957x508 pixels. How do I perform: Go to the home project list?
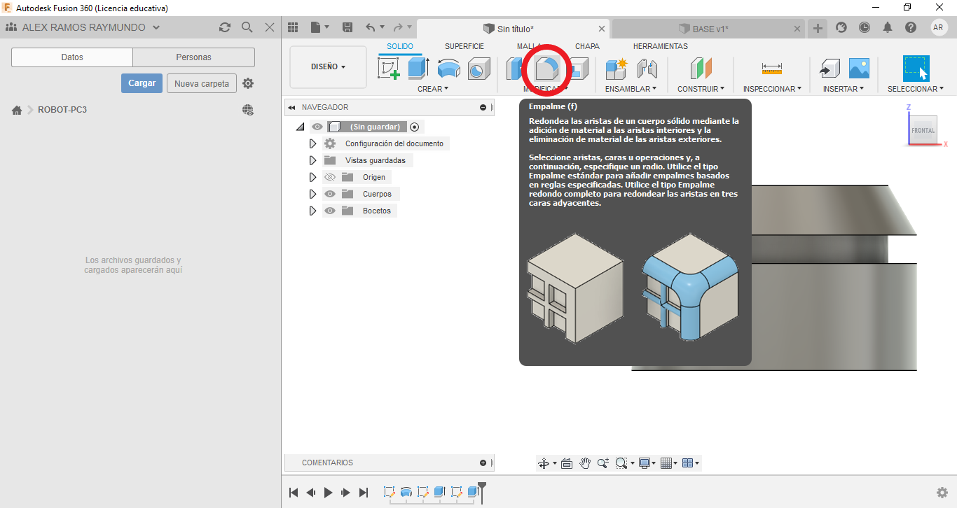coord(17,110)
